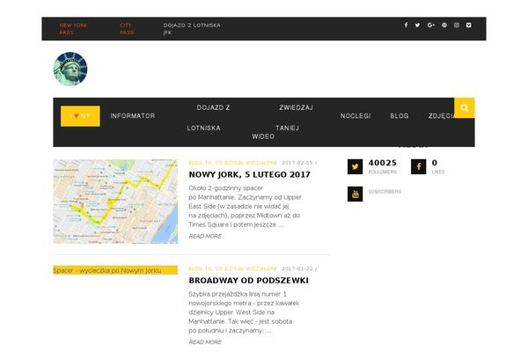Open the NOCLEGI menu item
Screen dimensions: 528x352
(356, 116)
